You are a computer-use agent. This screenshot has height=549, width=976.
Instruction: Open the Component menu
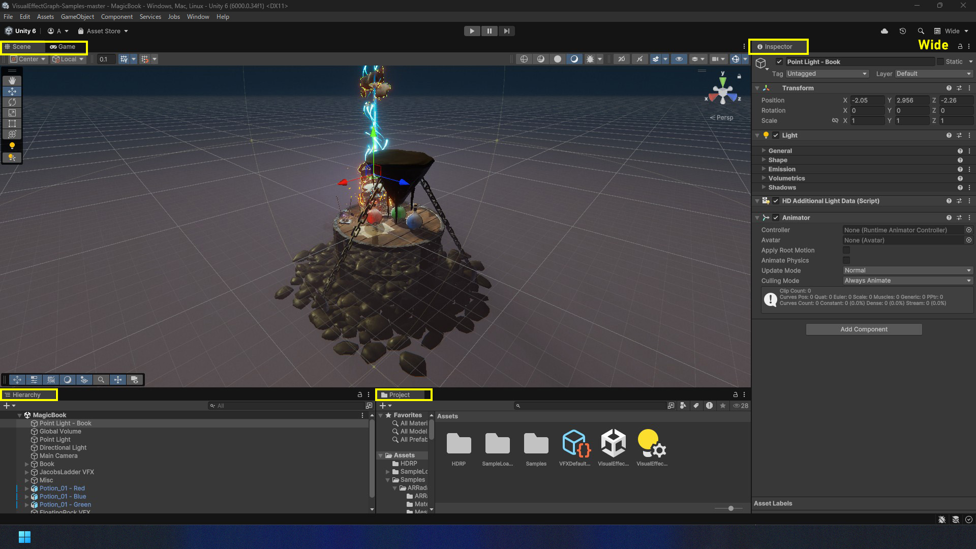[117, 17]
